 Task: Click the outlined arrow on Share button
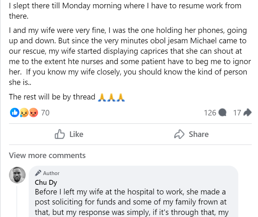179,134
